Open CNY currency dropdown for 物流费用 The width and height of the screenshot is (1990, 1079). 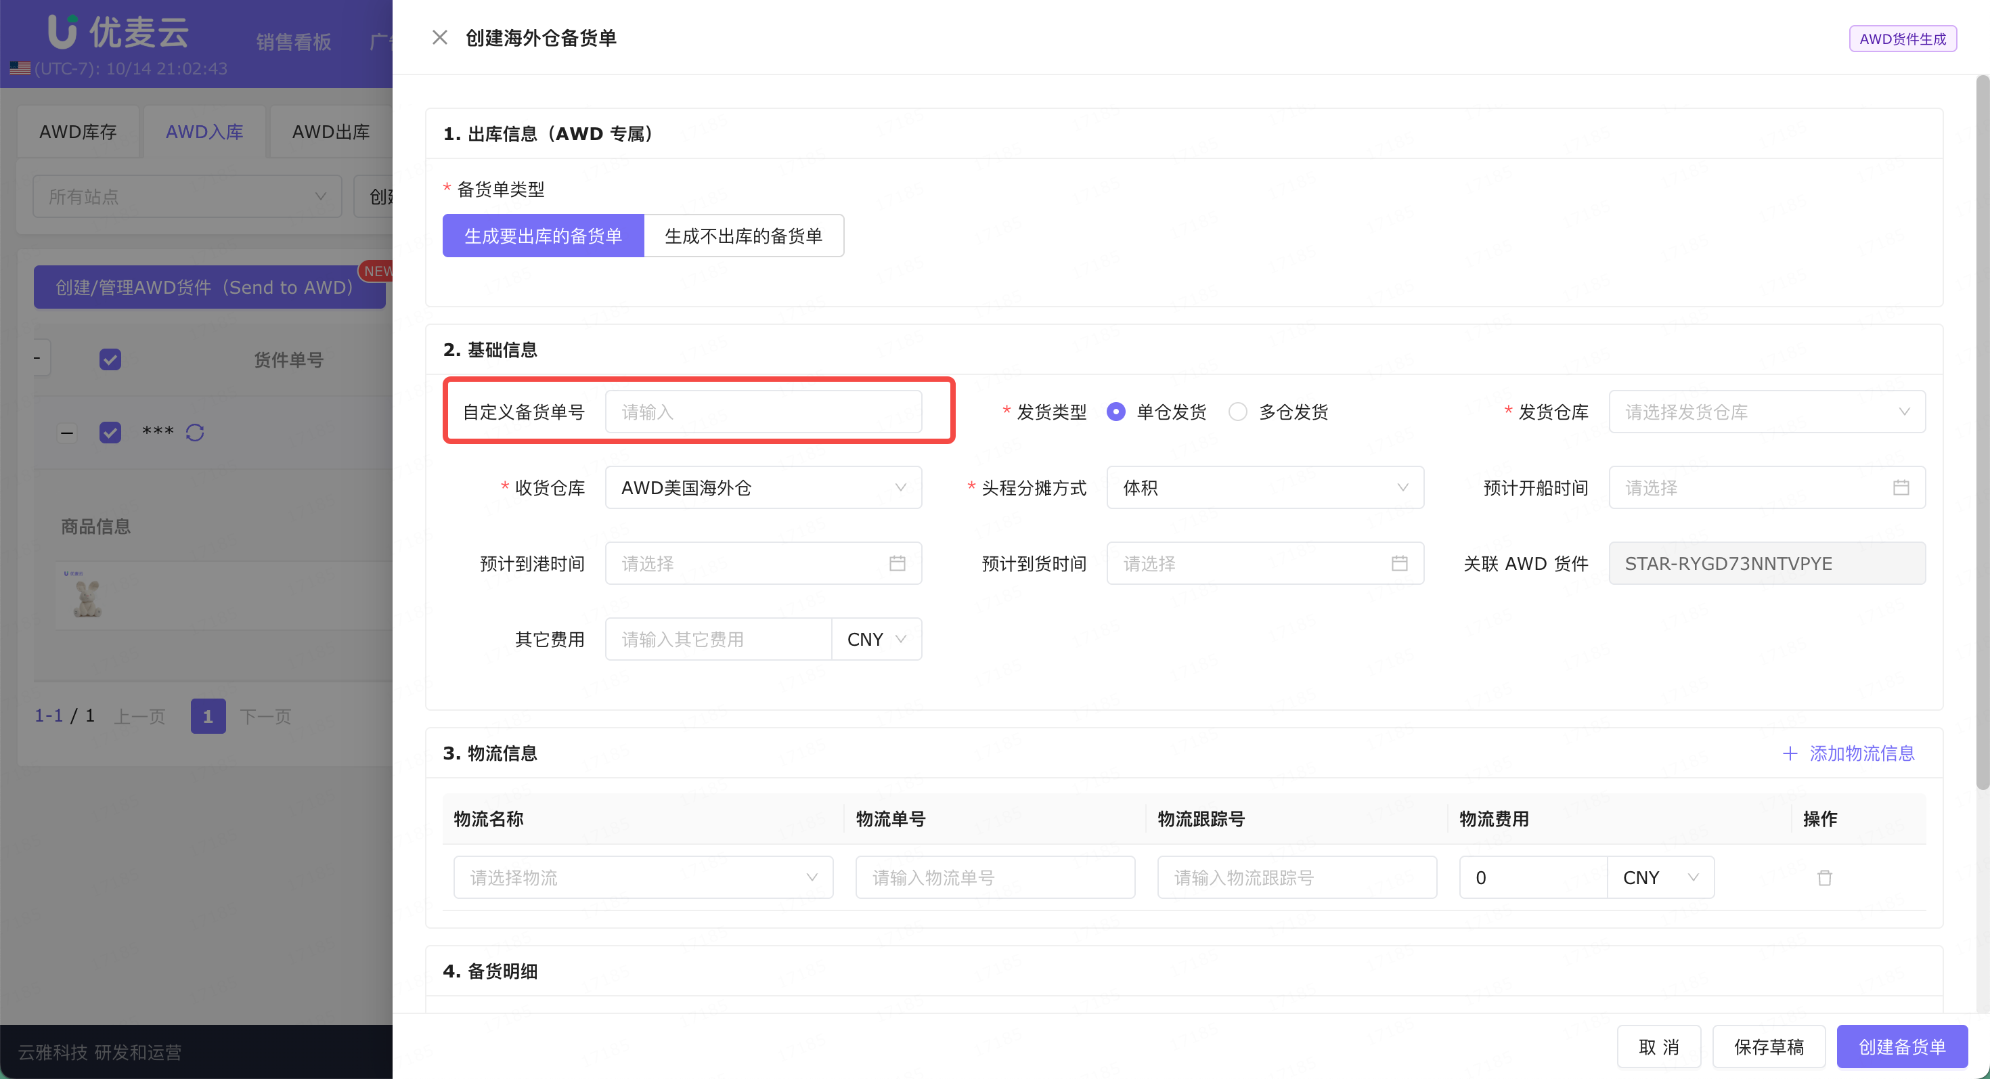(x=1661, y=877)
